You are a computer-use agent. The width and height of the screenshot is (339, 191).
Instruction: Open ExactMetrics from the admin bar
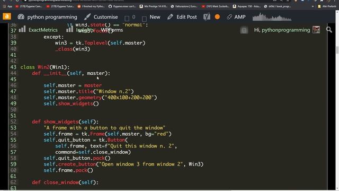pyautogui.click(x=38, y=30)
